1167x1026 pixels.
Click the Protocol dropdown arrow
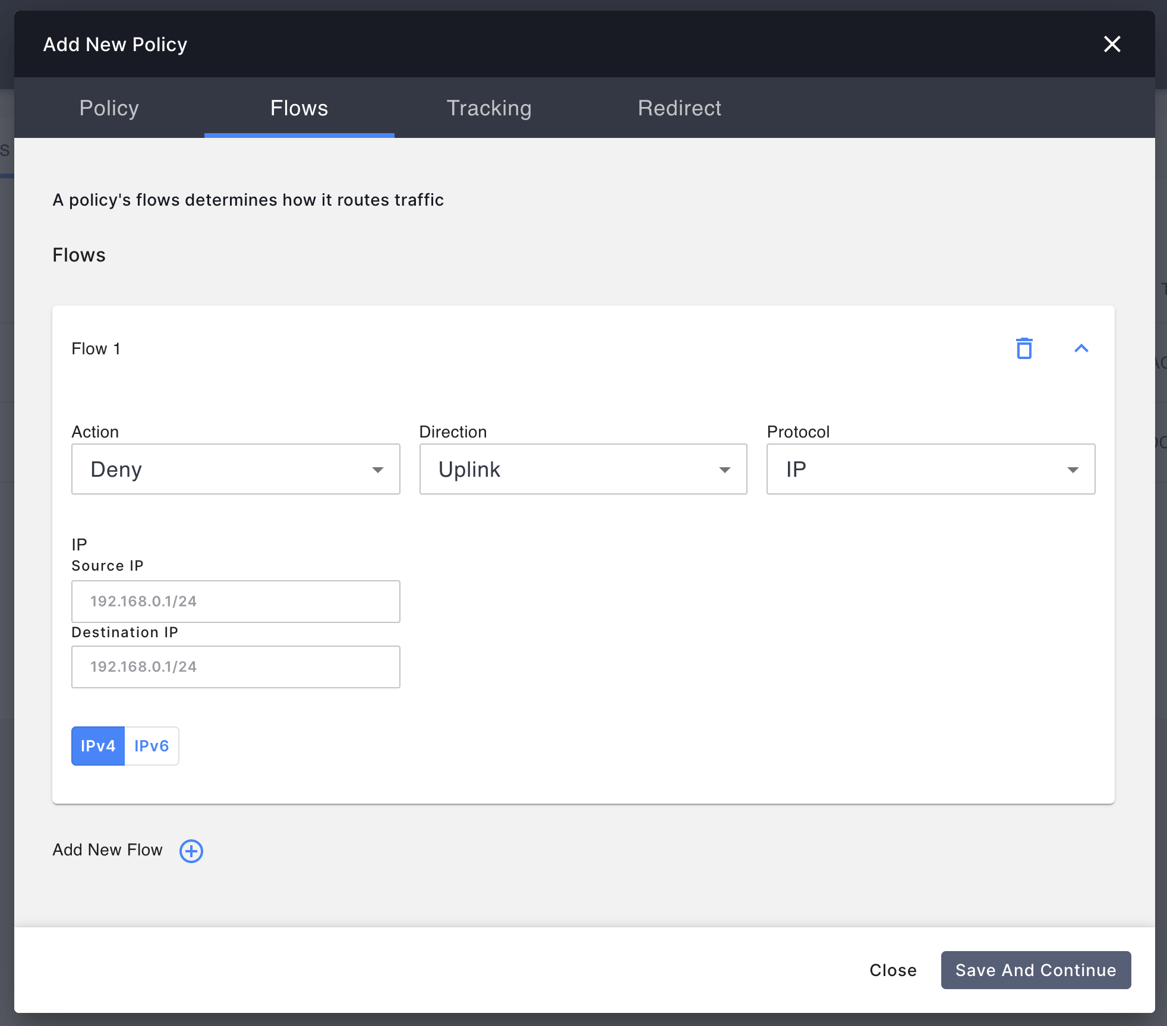coord(1073,469)
